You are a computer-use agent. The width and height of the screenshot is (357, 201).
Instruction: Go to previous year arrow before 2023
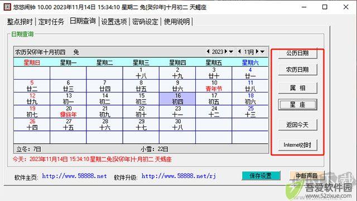tap(208, 52)
